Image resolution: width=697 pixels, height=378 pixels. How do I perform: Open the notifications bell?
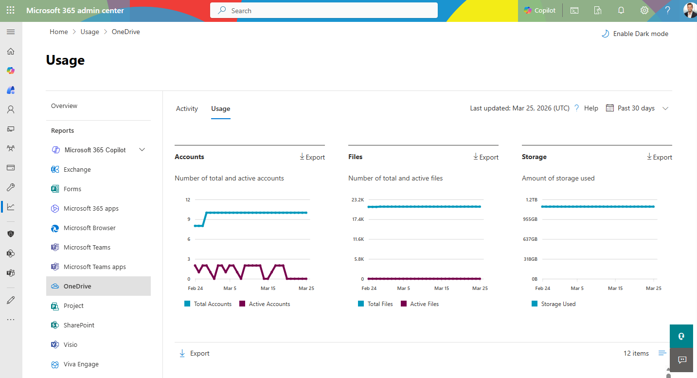tap(621, 10)
